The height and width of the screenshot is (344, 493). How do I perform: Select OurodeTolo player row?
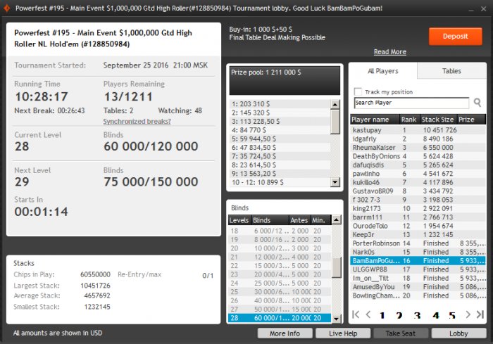click(418, 226)
